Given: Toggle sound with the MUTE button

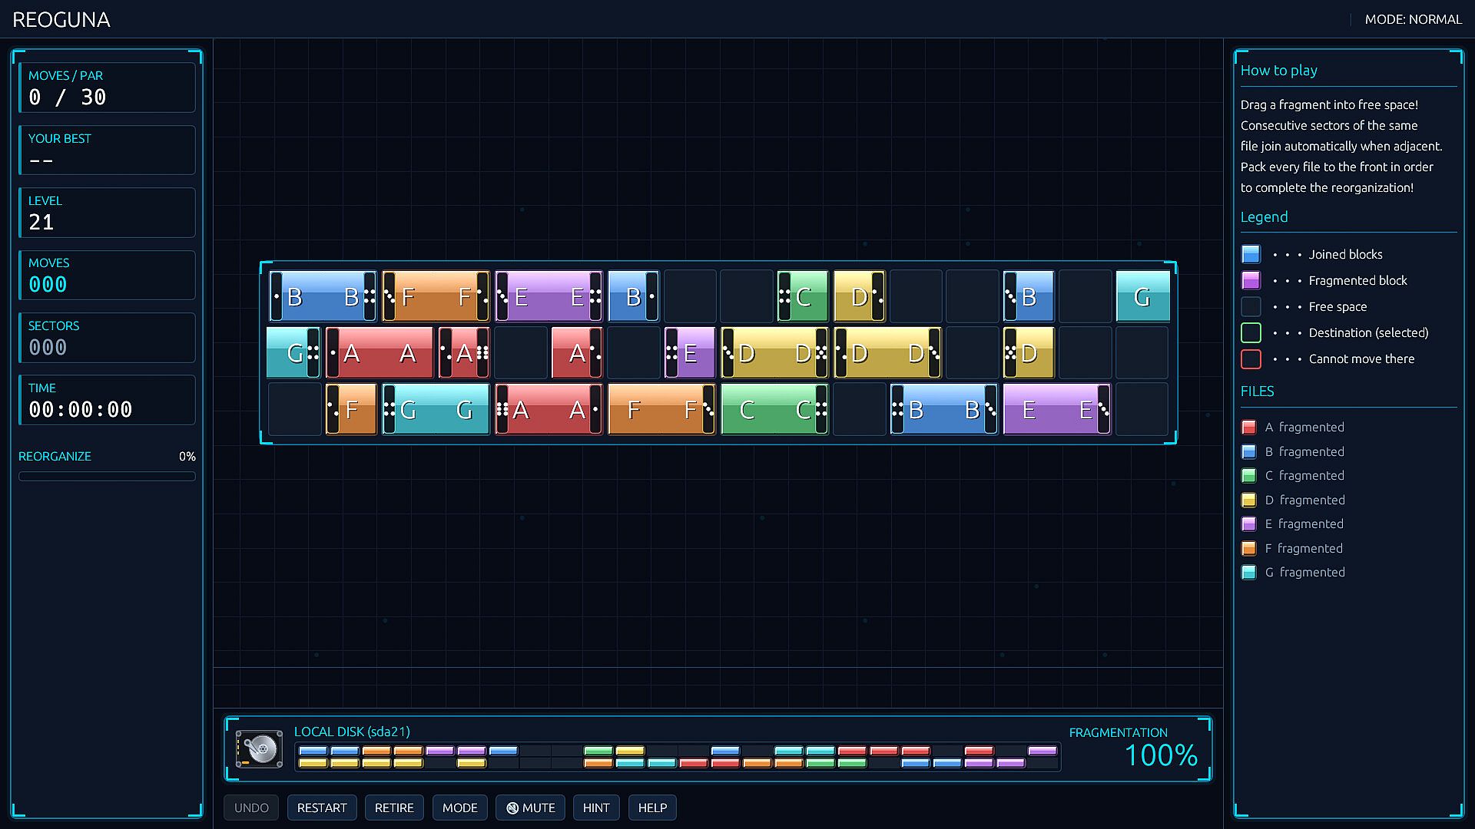Looking at the screenshot, I should click(x=531, y=808).
